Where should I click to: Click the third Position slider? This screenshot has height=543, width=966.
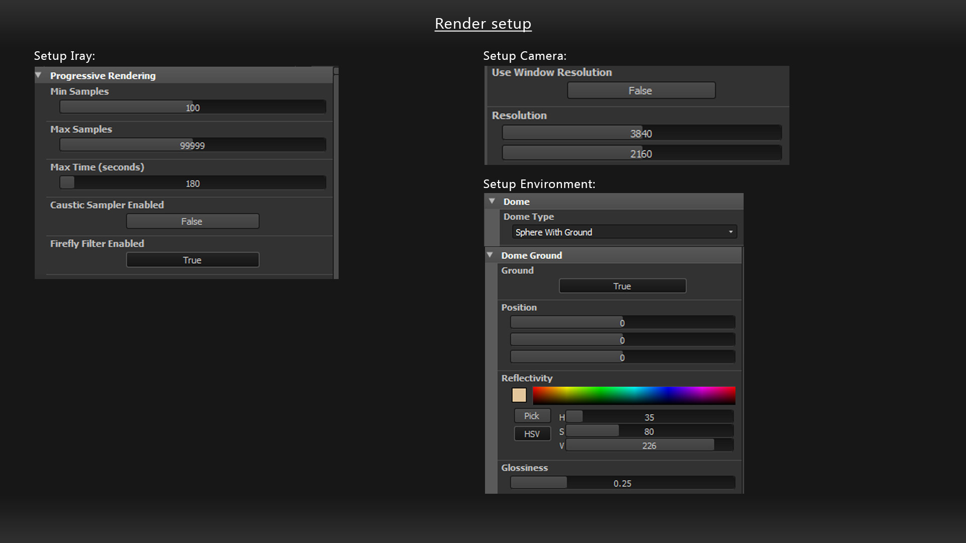pos(623,357)
